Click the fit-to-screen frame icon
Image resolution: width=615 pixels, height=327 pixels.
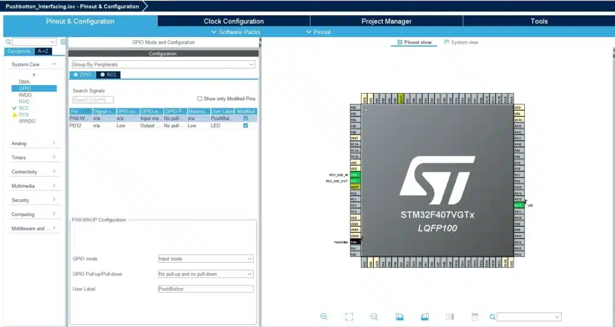coord(349,317)
